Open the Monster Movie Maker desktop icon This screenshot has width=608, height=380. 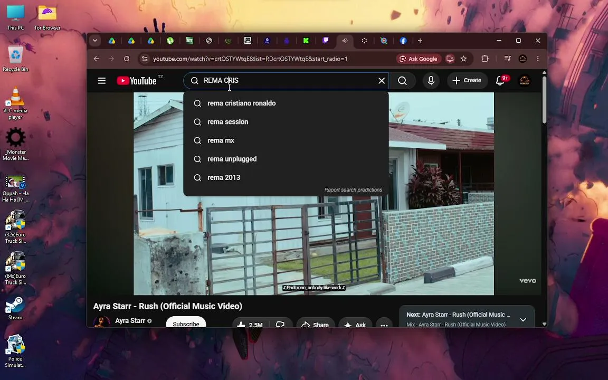15,144
